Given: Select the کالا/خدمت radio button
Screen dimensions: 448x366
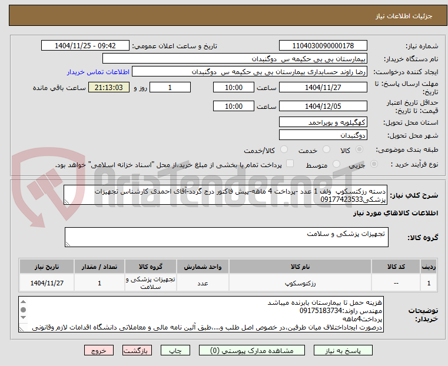Looking at the screenshot, I should [284, 149].
